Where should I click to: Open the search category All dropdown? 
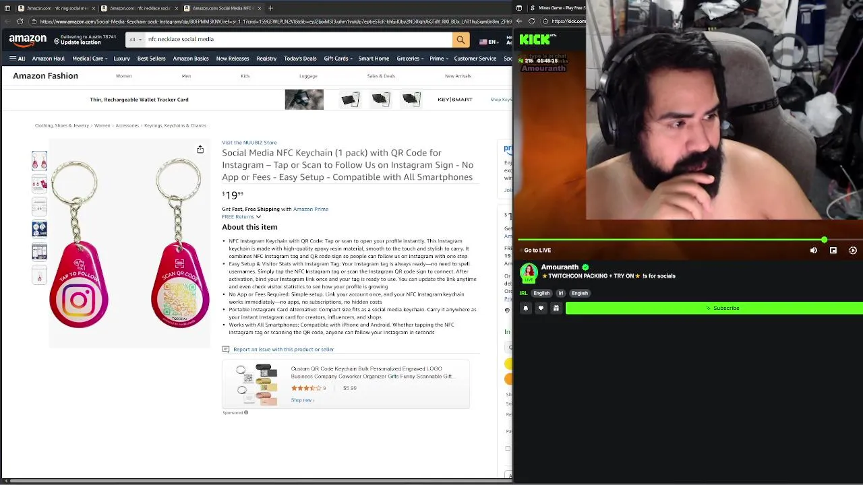pos(135,40)
